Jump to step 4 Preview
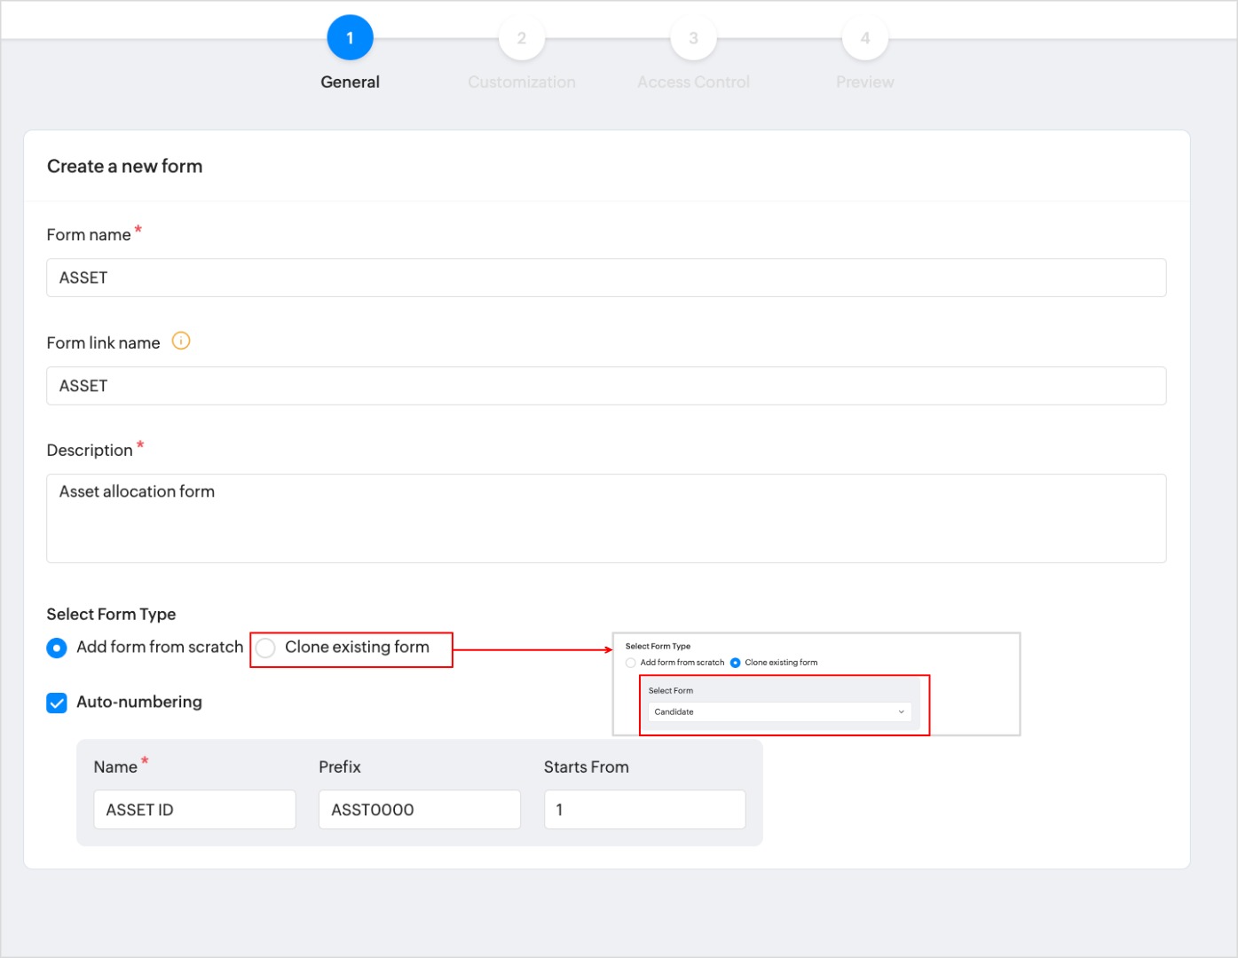Screen dimensions: 1238x958 [865, 38]
